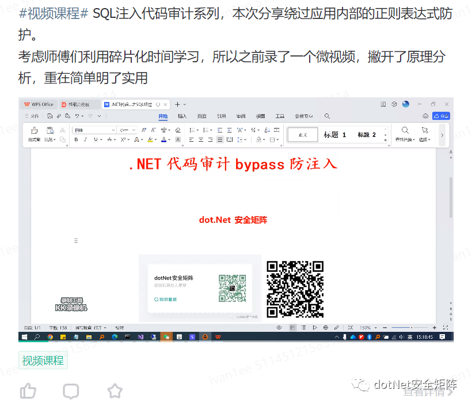
Task: Click the sort A-Z icon in WPS
Action: (x=267, y=130)
